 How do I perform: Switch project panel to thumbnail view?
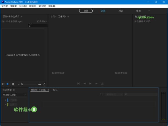(x=7, y=84)
